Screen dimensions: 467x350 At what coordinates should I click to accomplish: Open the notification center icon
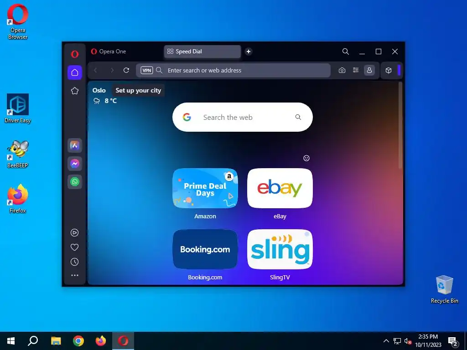(x=453, y=341)
